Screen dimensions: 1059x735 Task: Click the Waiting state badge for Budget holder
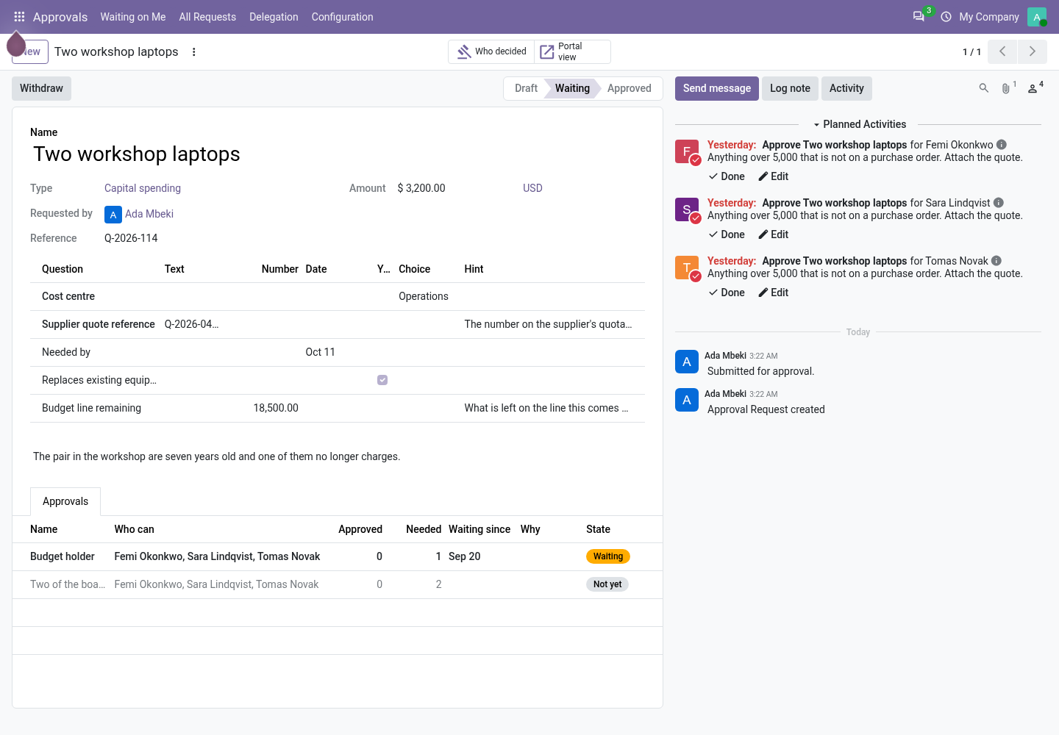(x=608, y=556)
